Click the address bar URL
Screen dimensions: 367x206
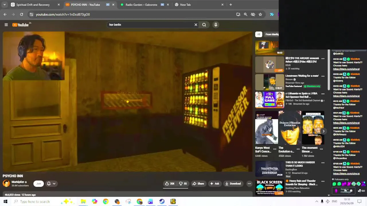63,14
